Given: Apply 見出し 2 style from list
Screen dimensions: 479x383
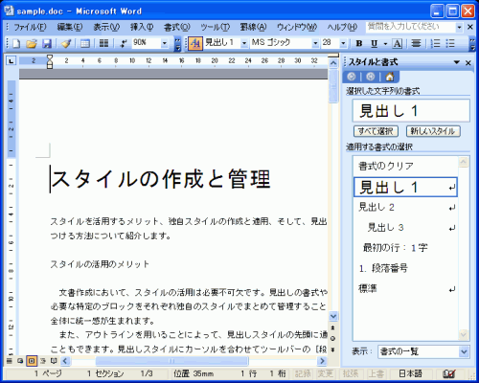Looking at the screenshot, I should (x=405, y=208).
